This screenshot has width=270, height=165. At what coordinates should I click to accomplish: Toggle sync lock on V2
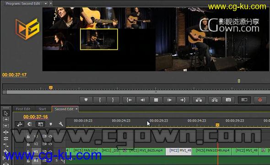tap(44, 144)
